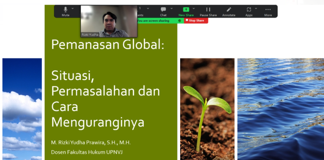
Task: Select the sky clouds photo
Action: tap(22, 109)
